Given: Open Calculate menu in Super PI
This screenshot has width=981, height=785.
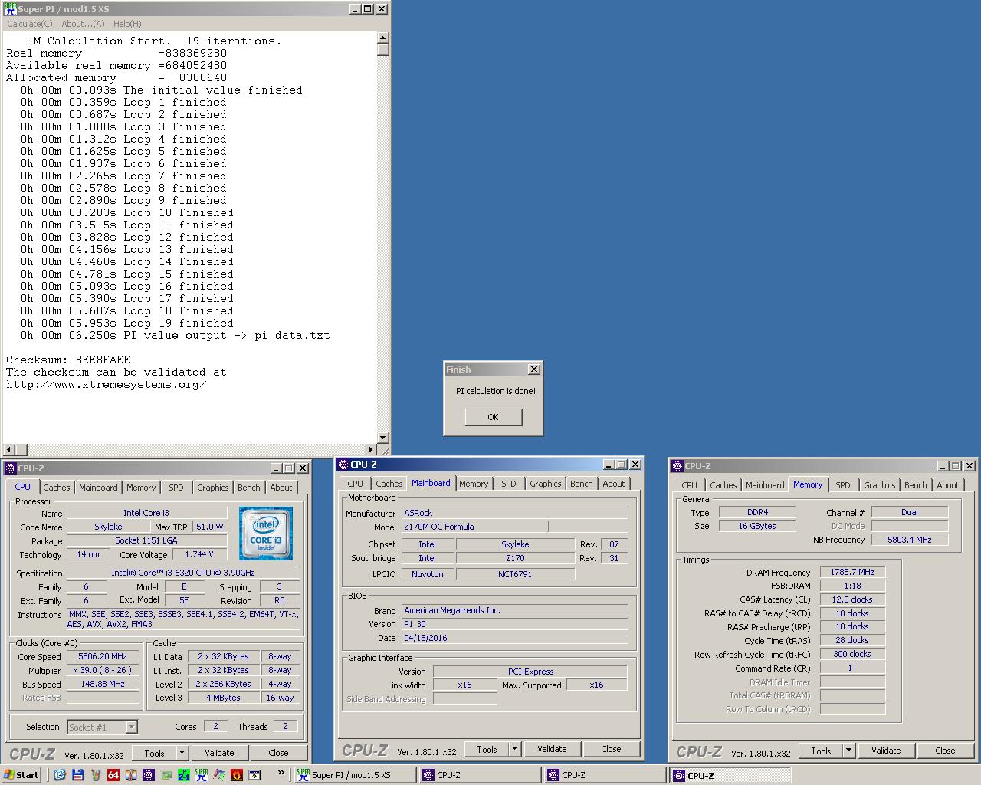Looking at the screenshot, I should [30, 24].
